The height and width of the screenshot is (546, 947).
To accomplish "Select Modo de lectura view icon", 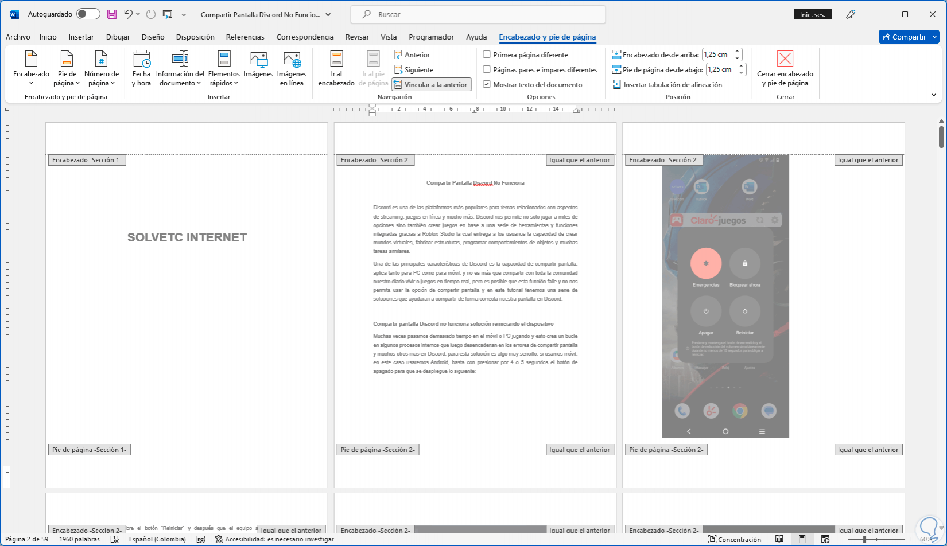I will [x=779, y=539].
